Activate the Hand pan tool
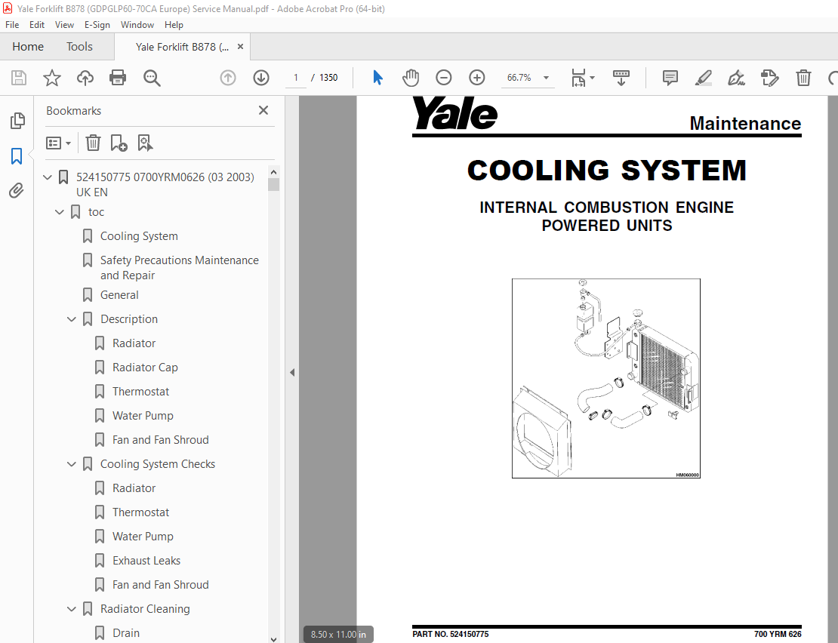The width and height of the screenshot is (838, 643). (411, 78)
